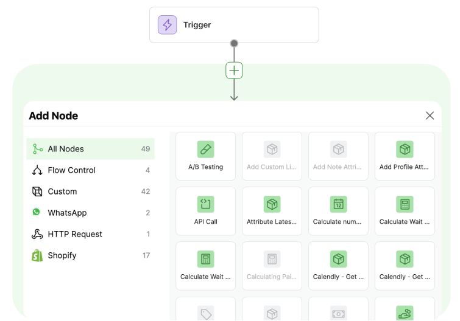
Task: Add the Add Profile Att... node
Action: [x=405, y=156]
